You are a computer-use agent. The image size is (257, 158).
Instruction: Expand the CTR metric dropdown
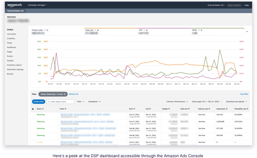pos(144,30)
